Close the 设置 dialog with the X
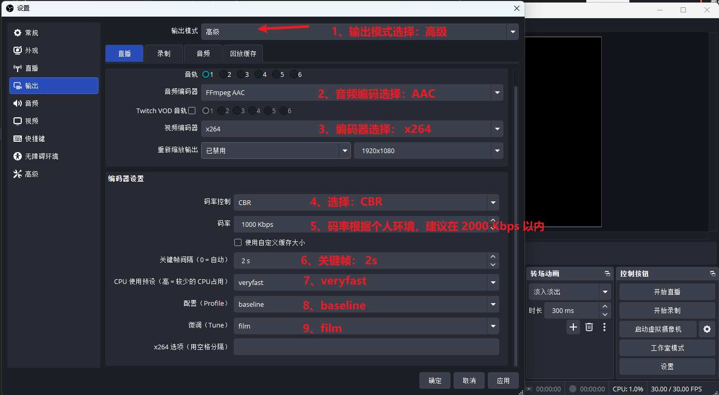The height and width of the screenshot is (395, 719). [x=516, y=8]
